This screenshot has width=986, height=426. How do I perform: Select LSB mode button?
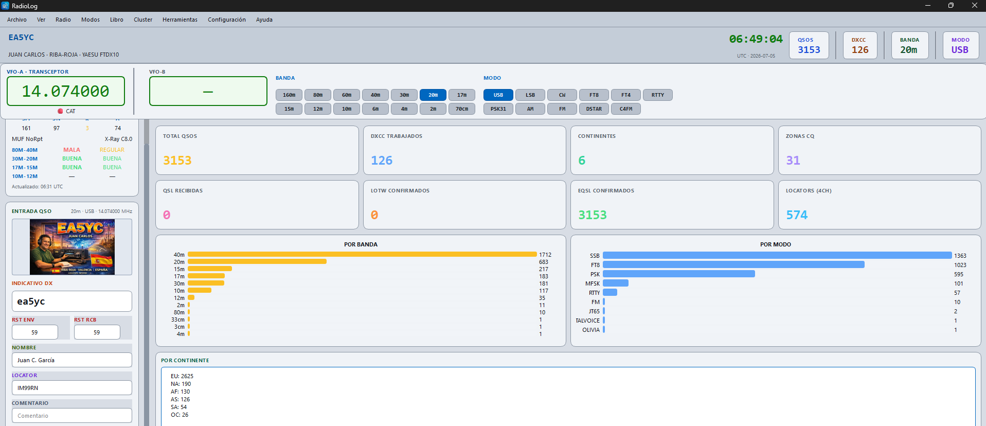pyautogui.click(x=530, y=95)
